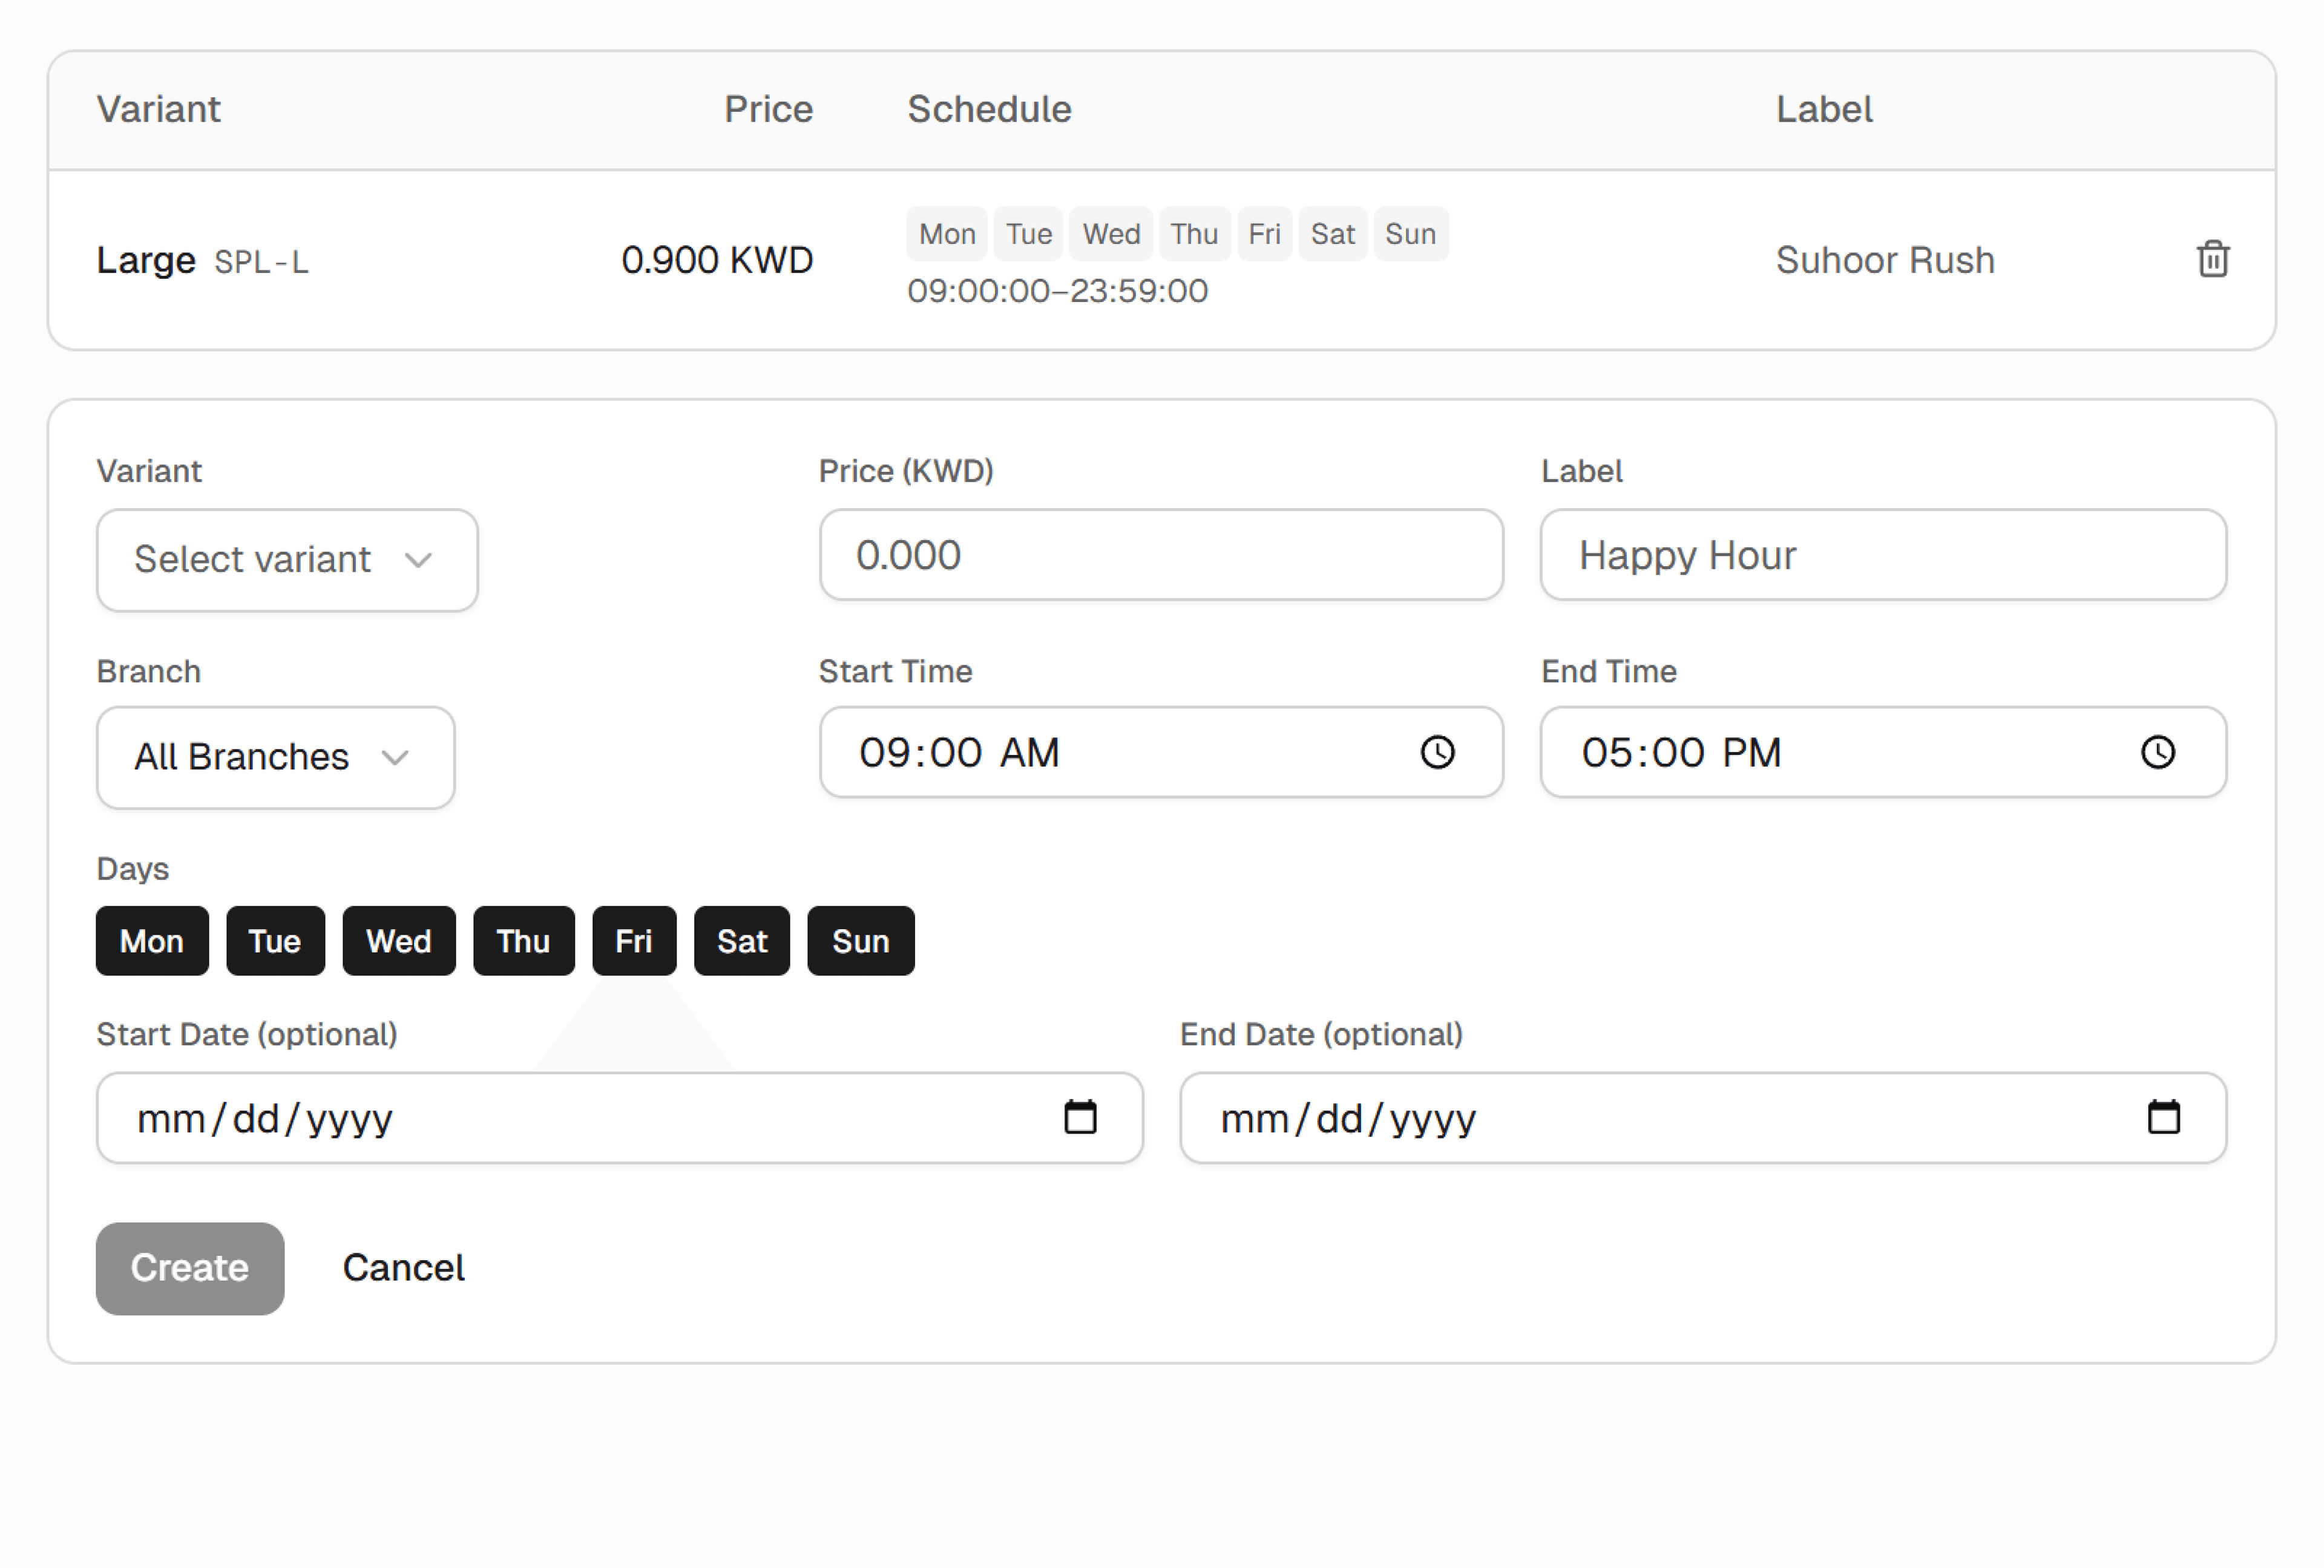The image size is (2324, 1568).
Task: Open End Date calendar picker icon
Action: 2163,1117
